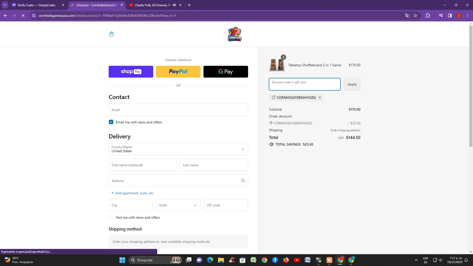The width and height of the screenshot is (473, 266).
Task: Focus the First name field
Action: coord(143,165)
